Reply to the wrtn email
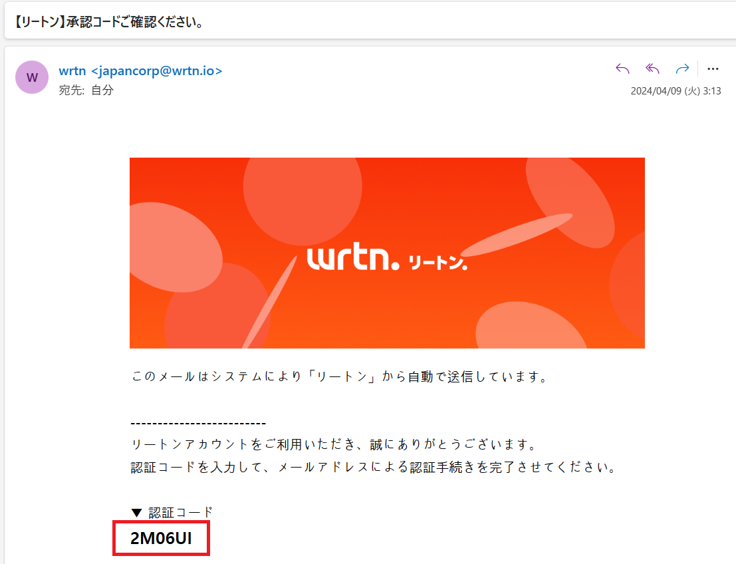 pyautogui.click(x=622, y=69)
